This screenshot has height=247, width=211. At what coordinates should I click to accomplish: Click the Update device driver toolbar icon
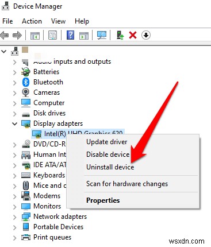[x=120, y=35]
